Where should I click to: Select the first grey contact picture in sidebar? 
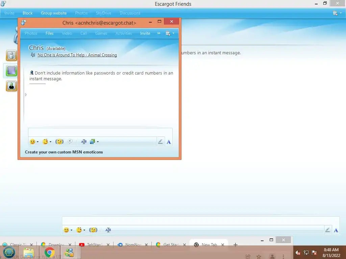pos(11,55)
